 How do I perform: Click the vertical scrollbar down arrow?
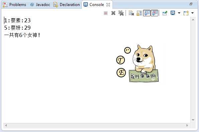(x=193, y=120)
